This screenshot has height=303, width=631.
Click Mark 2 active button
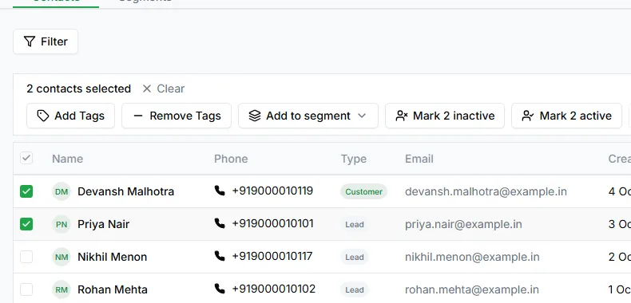pyautogui.click(x=566, y=116)
